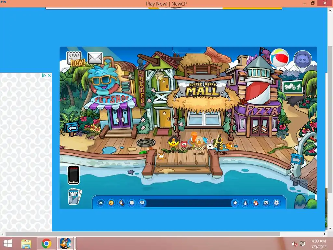The image size is (333, 250).
Task: Click the Sajadly penguin
Action: click(219, 143)
